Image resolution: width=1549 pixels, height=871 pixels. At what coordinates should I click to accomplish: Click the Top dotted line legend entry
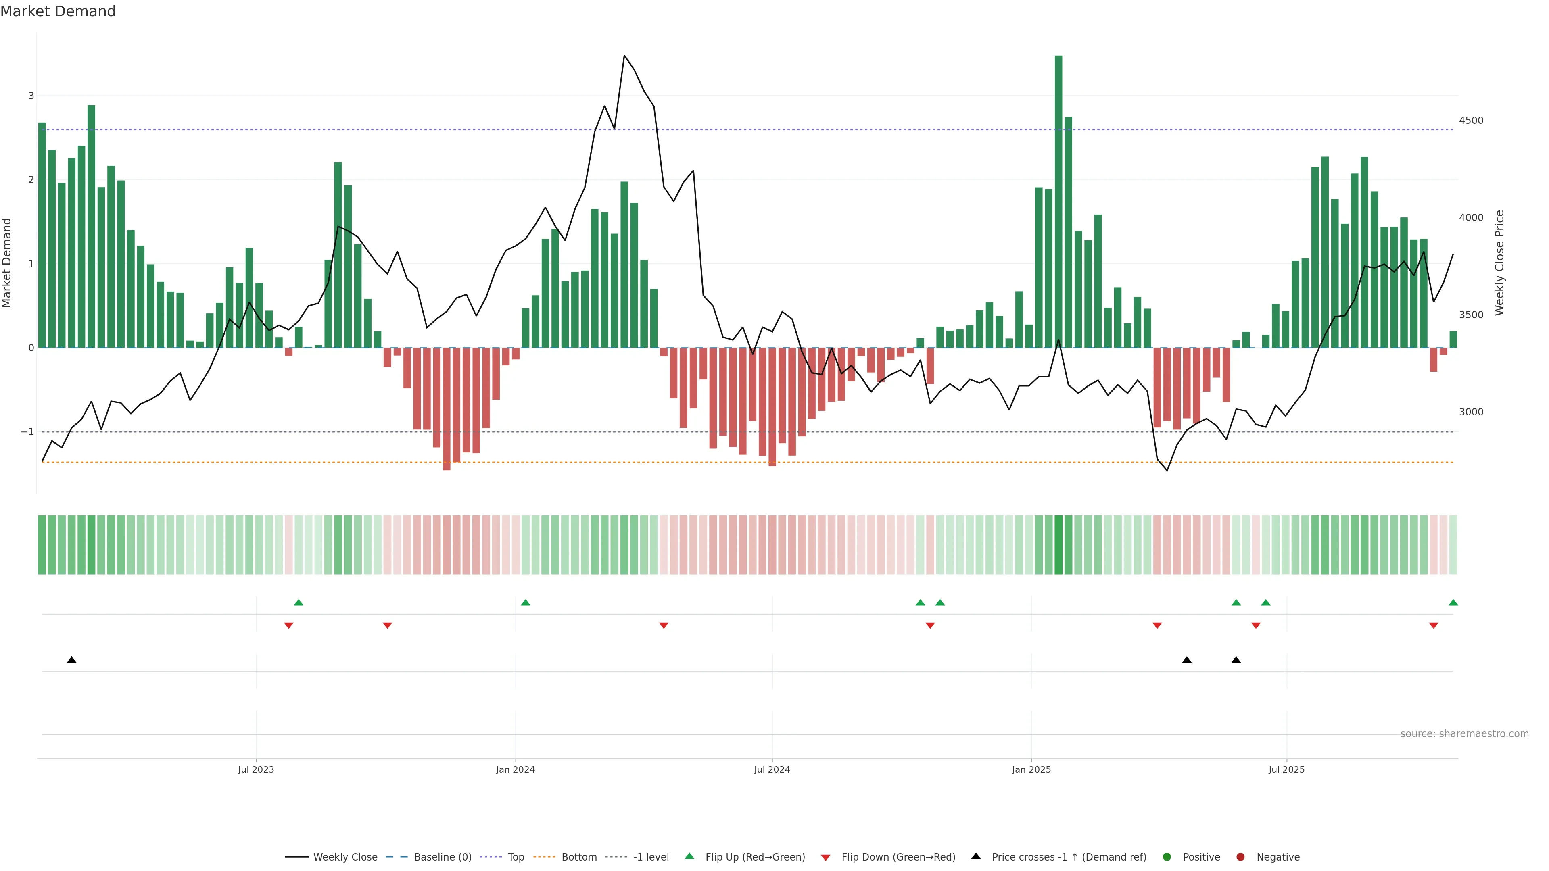coord(516,857)
